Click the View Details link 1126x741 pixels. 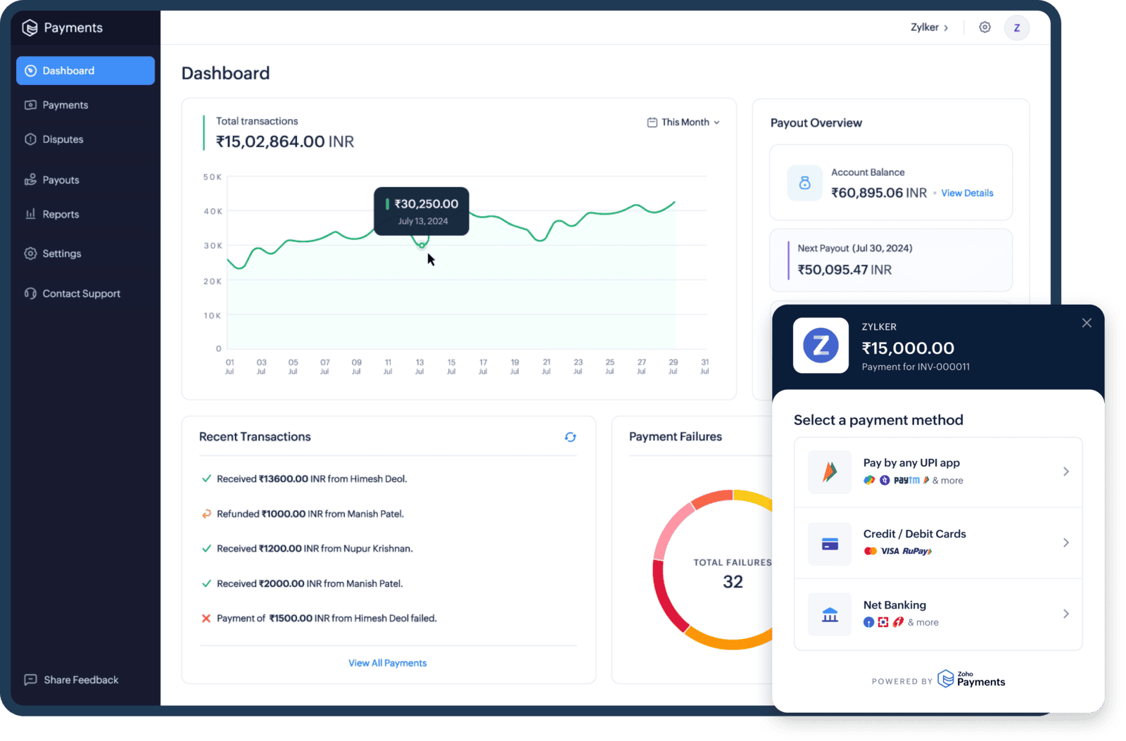[967, 194]
